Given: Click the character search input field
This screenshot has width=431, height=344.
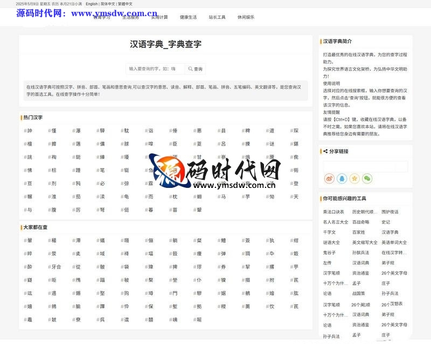Looking at the screenshot, I should 155,69.
